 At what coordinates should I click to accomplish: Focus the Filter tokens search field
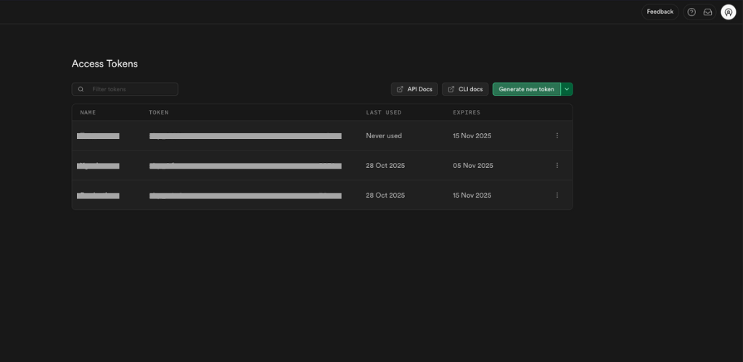[131, 89]
